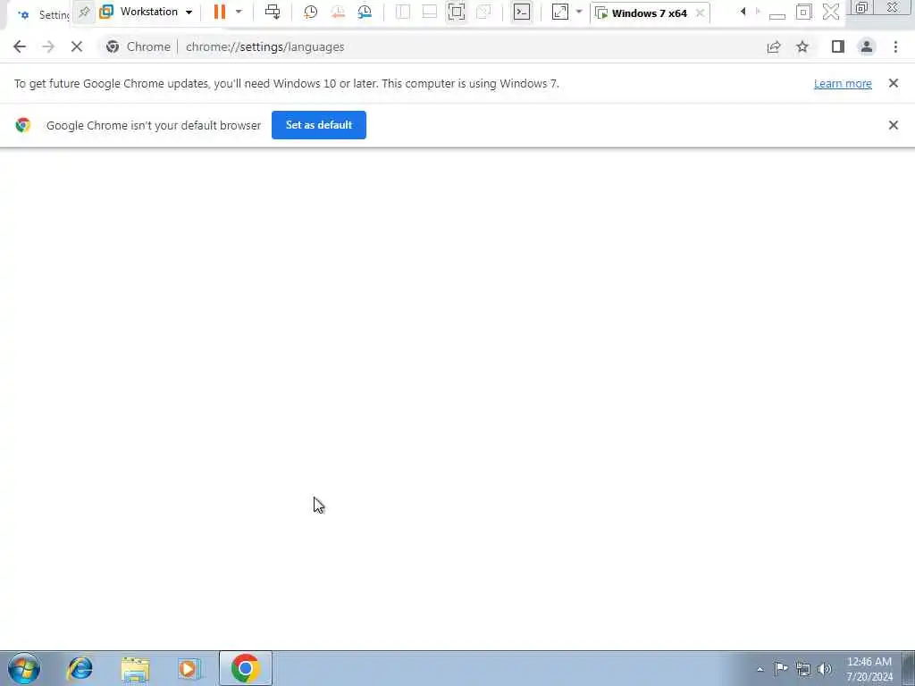Open the Windows Start button
Screen dimensions: 915x686
(24, 668)
